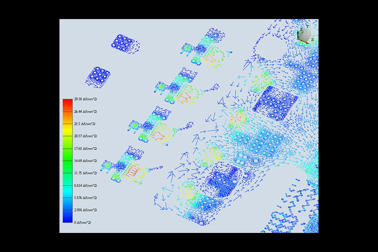378x252 pixels.
Task: Select the yellow segment of the color legend
Action: [x=68, y=130]
